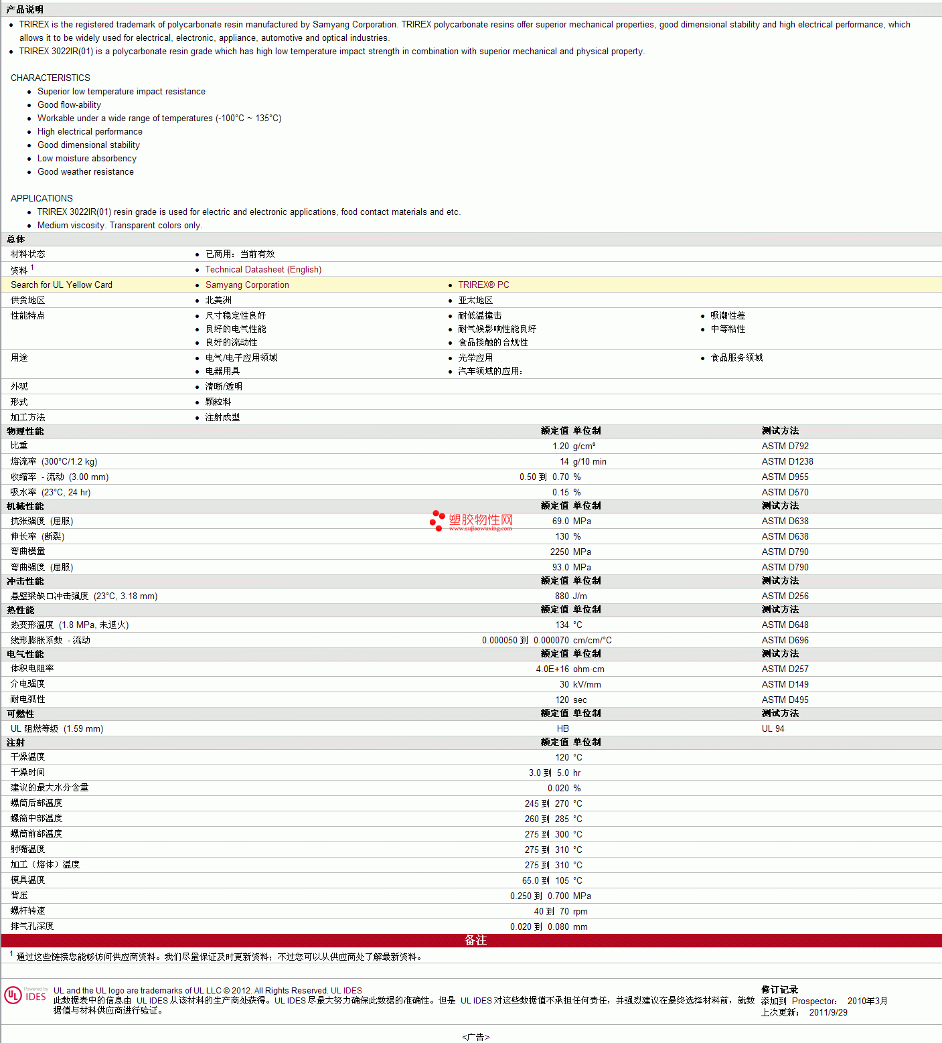Open the TRIREX® PC link
Screen dimensions: 942x1043
point(483,285)
